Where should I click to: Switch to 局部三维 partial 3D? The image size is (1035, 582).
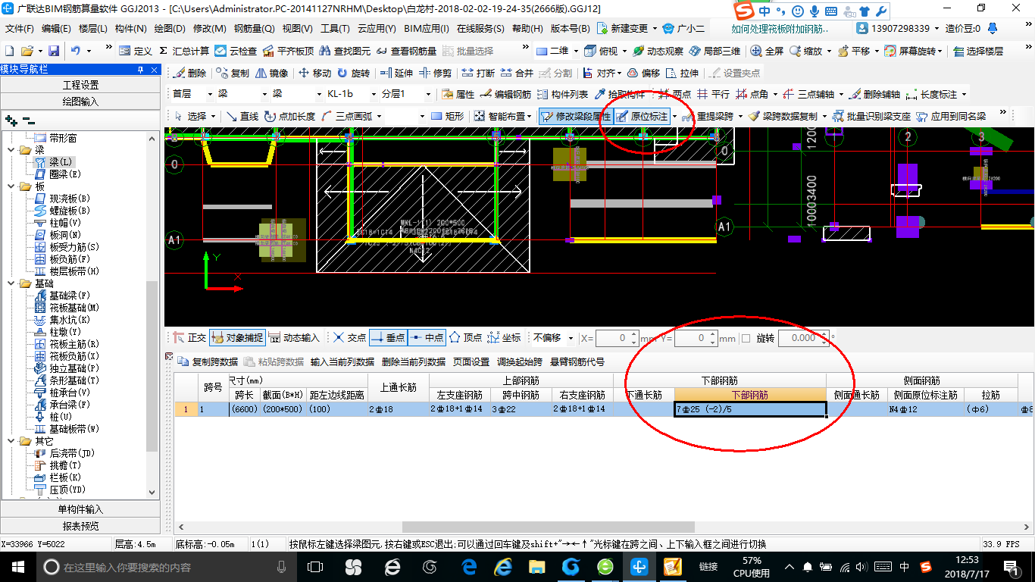coord(714,51)
